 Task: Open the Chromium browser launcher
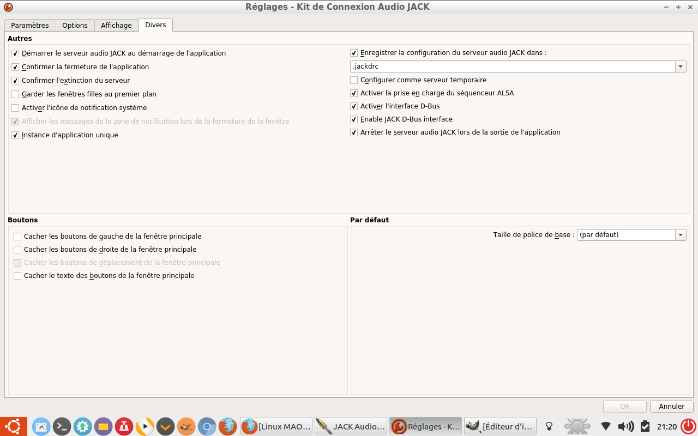[207, 426]
